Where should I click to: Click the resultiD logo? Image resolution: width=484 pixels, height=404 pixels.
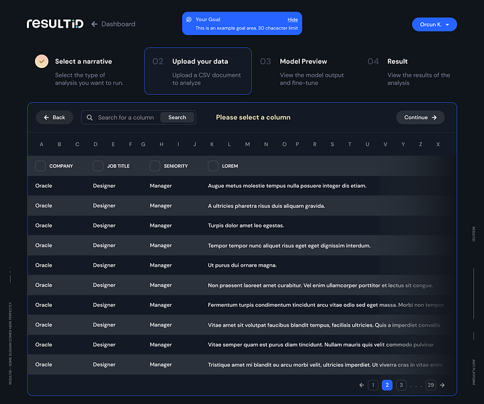[55, 24]
